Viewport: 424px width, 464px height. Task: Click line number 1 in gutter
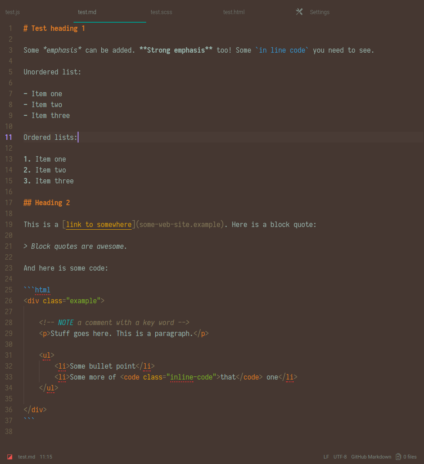[x=10, y=29]
